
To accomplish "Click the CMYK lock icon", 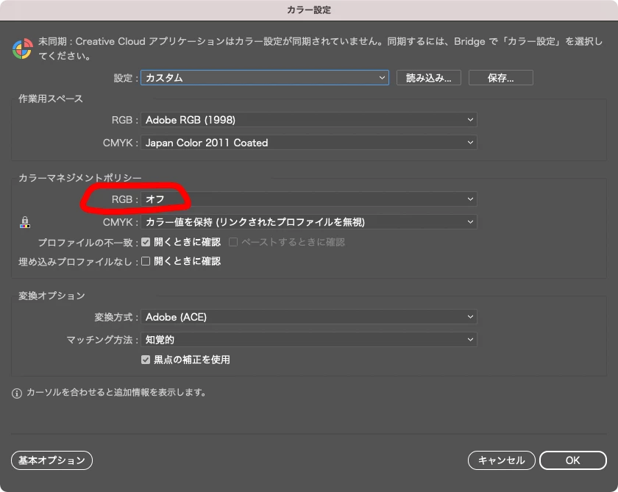I will [25, 222].
